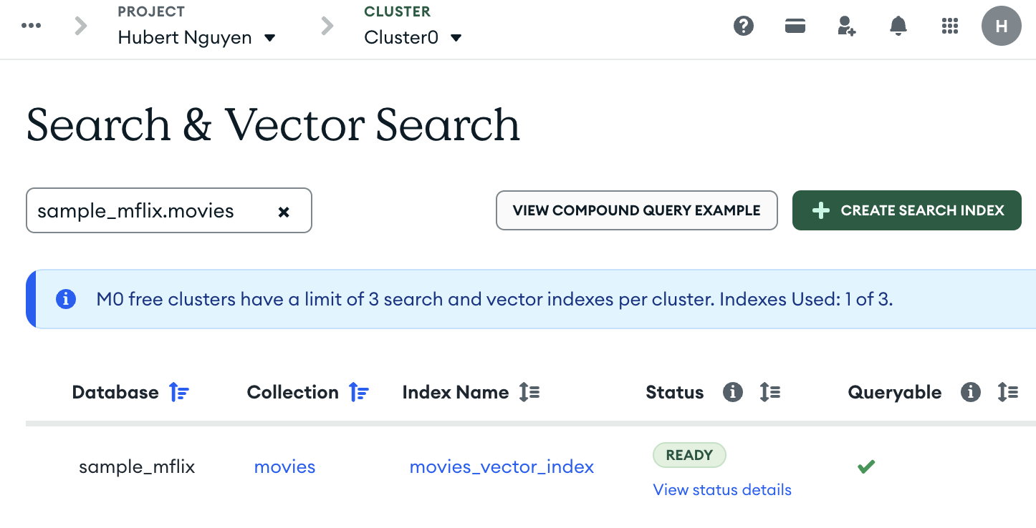Expand the Hubert Nguyen project dropdown

coord(269,38)
